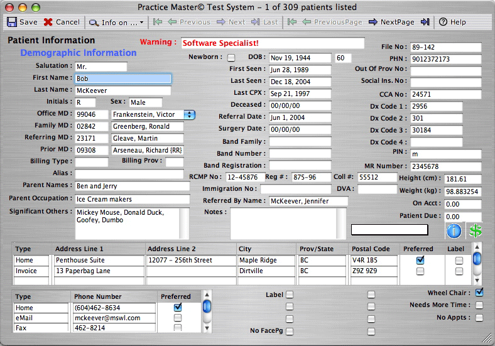Image resolution: width=495 pixels, height=346 pixels.
Task: Click phone list scrollbar thumb
Action: pyautogui.click(x=207, y=306)
